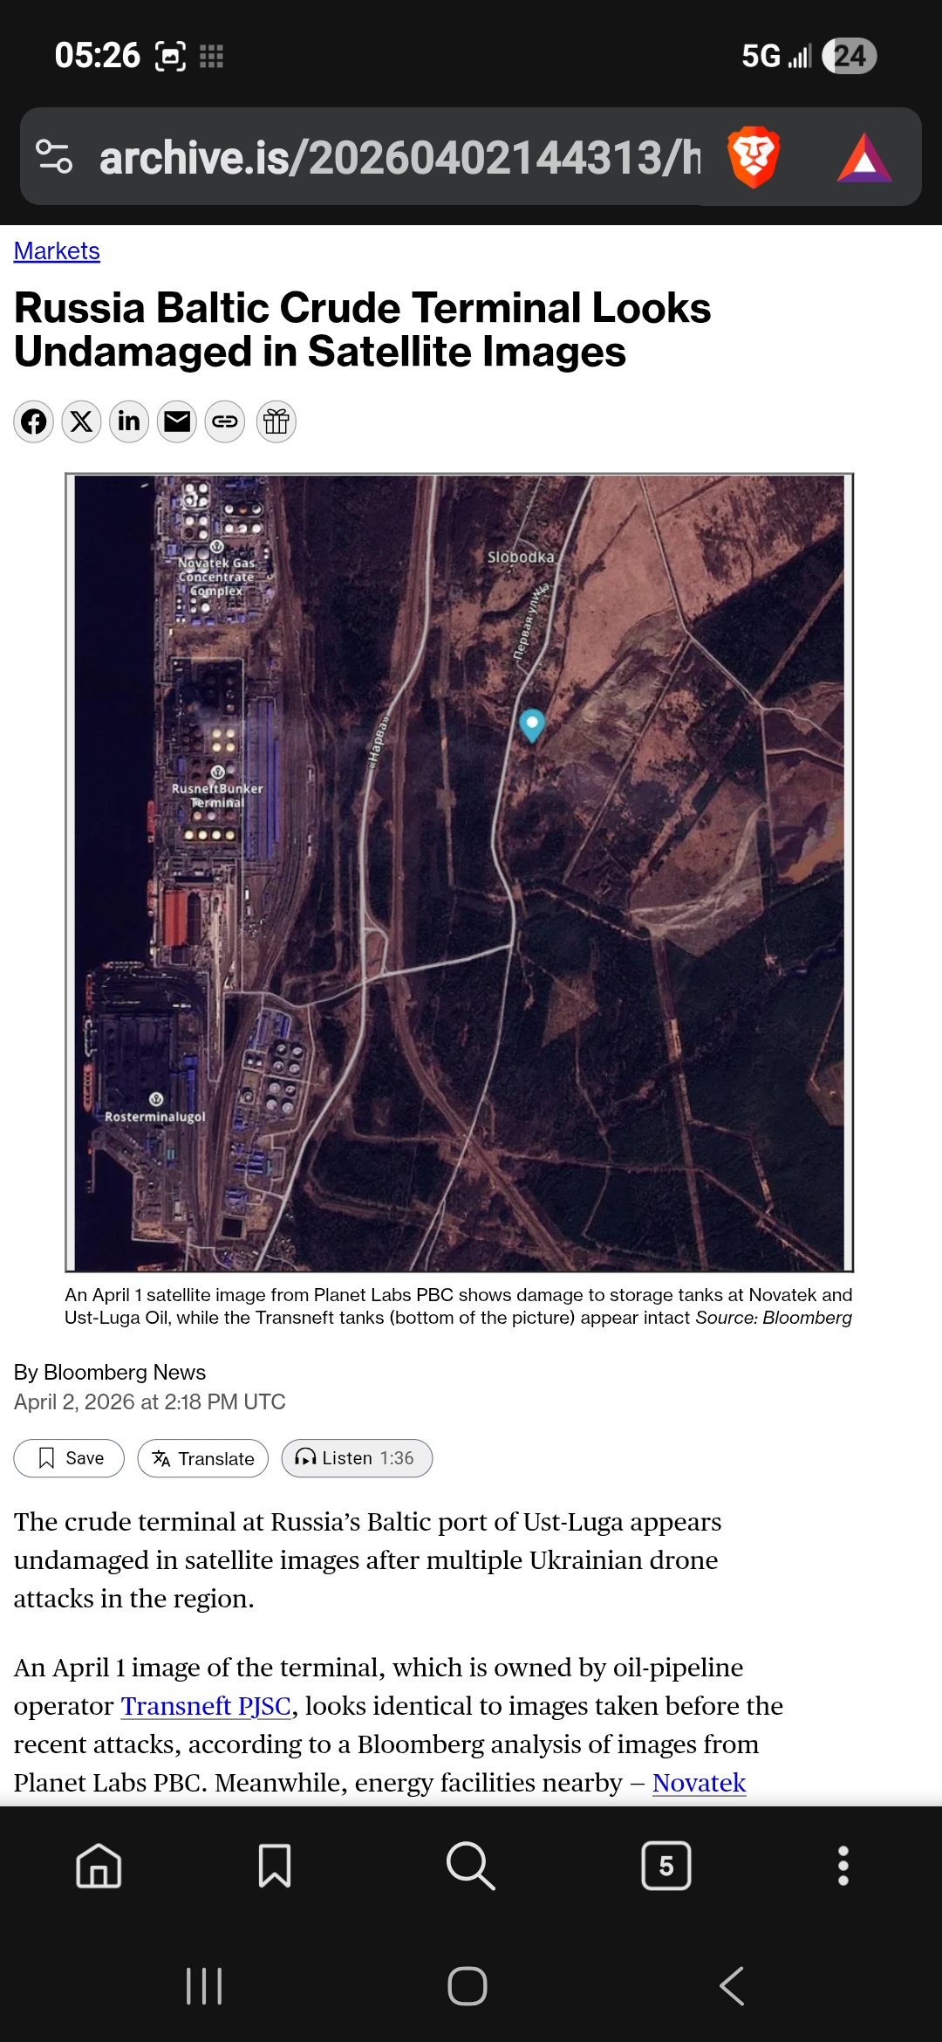Viewport: 942px width, 2042px height.
Task: Open the tab switcher showing 5 tabs
Action: 666,1866
